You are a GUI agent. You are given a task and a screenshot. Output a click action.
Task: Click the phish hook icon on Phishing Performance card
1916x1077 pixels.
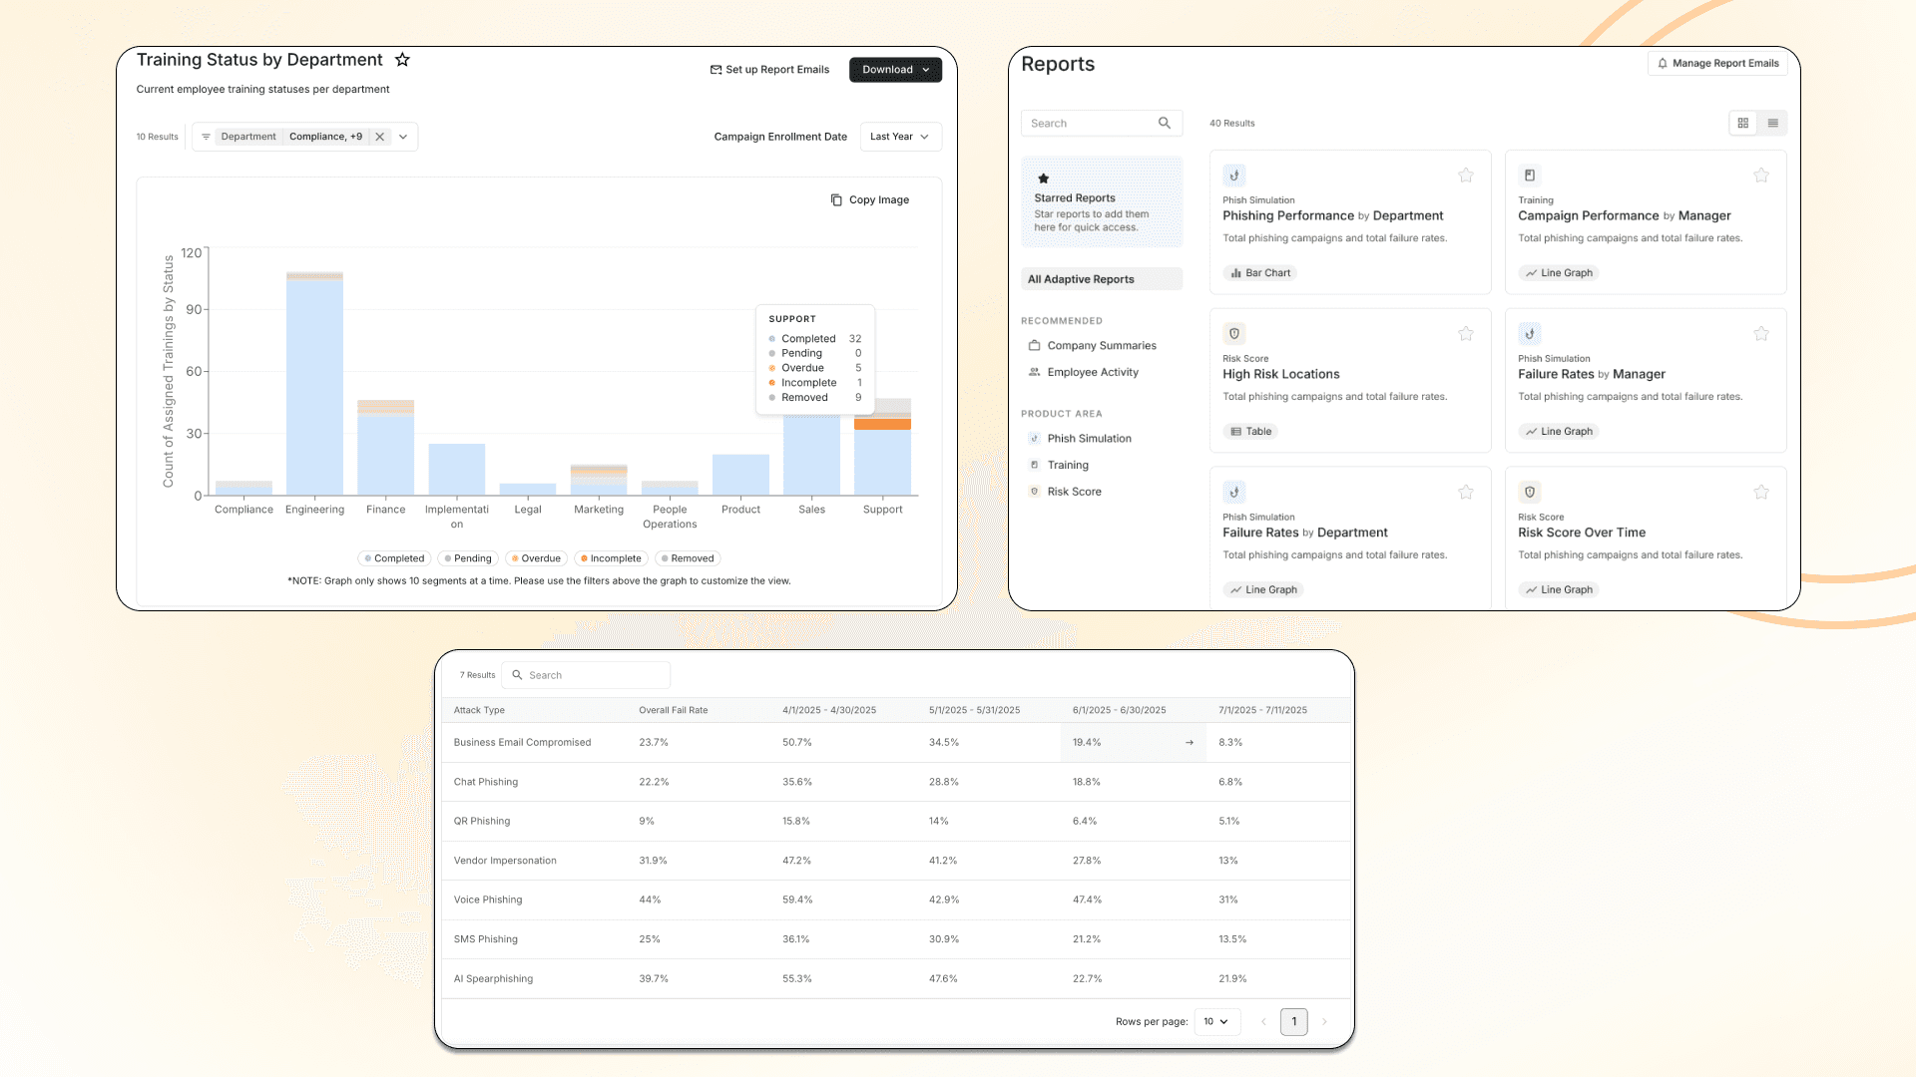1234,176
